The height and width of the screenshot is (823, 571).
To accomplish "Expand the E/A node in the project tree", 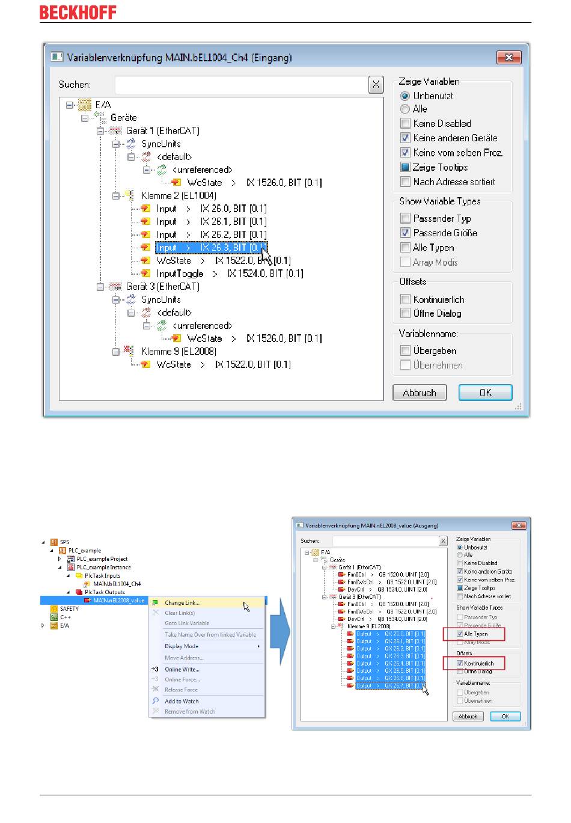I will click(x=43, y=625).
